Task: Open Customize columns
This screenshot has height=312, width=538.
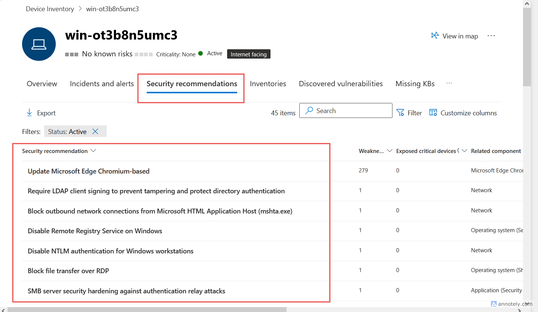Action: pyautogui.click(x=463, y=113)
